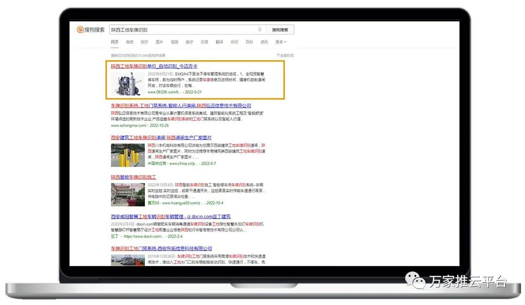Select the 网页 tab
The image size is (525, 305).
pos(114,42)
